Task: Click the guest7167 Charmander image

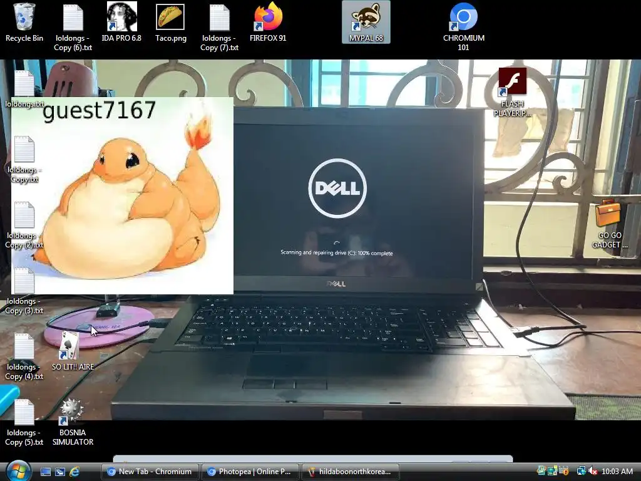Action: (122, 196)
